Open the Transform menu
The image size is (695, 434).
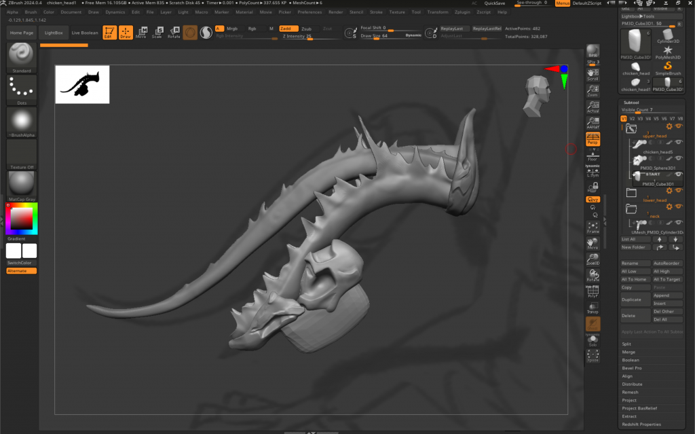(x=438, y=12)
